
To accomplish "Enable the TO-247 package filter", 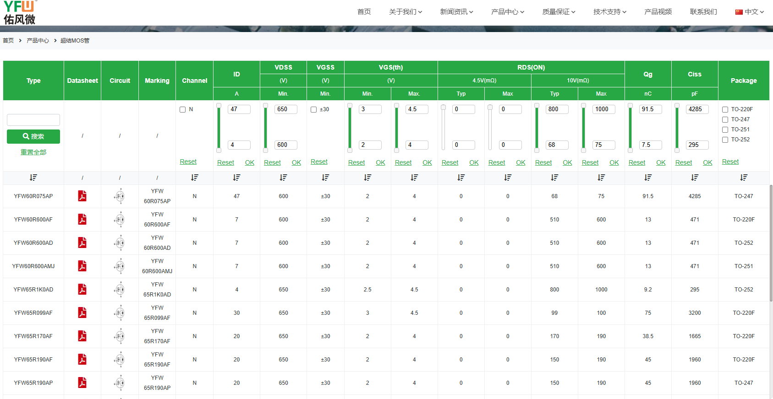I will tap(725, 120).
